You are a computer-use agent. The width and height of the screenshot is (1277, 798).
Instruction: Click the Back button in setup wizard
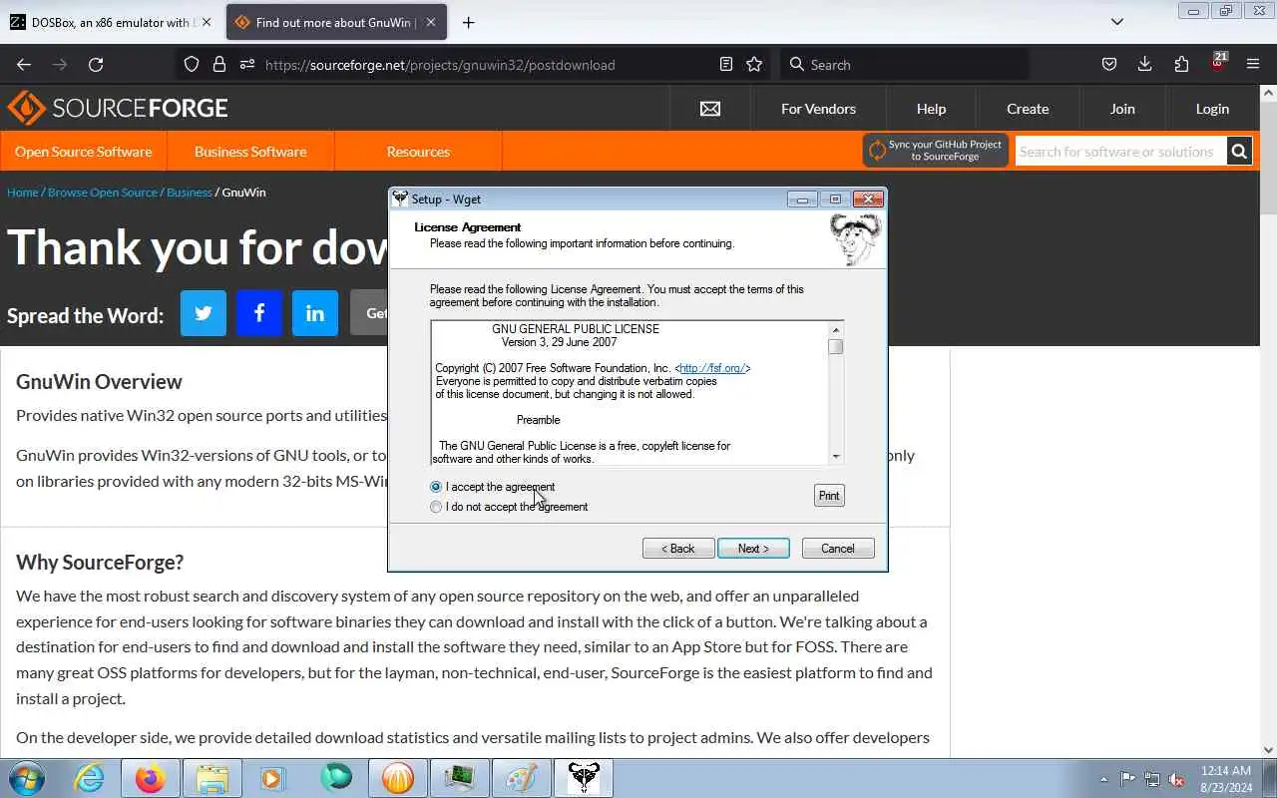click(x=678, y=549)
